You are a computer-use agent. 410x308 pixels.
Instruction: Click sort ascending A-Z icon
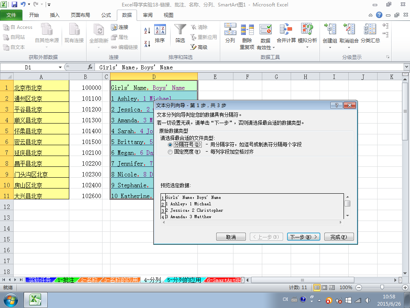click(x=147, y=30)
